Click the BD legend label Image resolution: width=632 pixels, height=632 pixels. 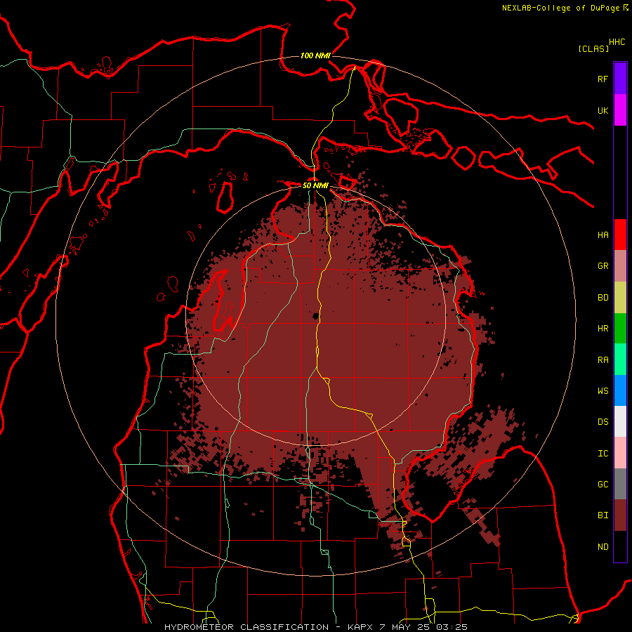coord(603,298)
